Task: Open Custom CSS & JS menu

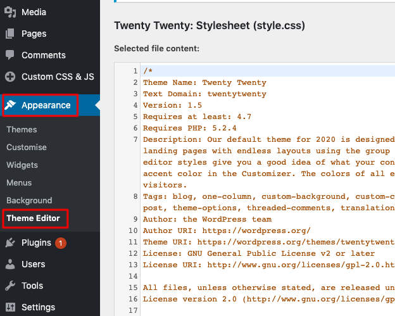Action: [x=58, y=77]
